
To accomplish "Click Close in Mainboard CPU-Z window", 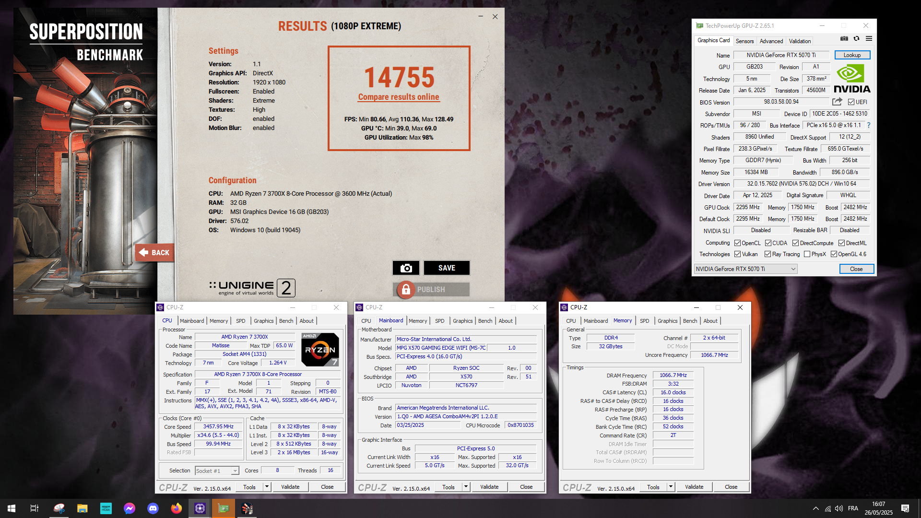I will coord(526,487).
